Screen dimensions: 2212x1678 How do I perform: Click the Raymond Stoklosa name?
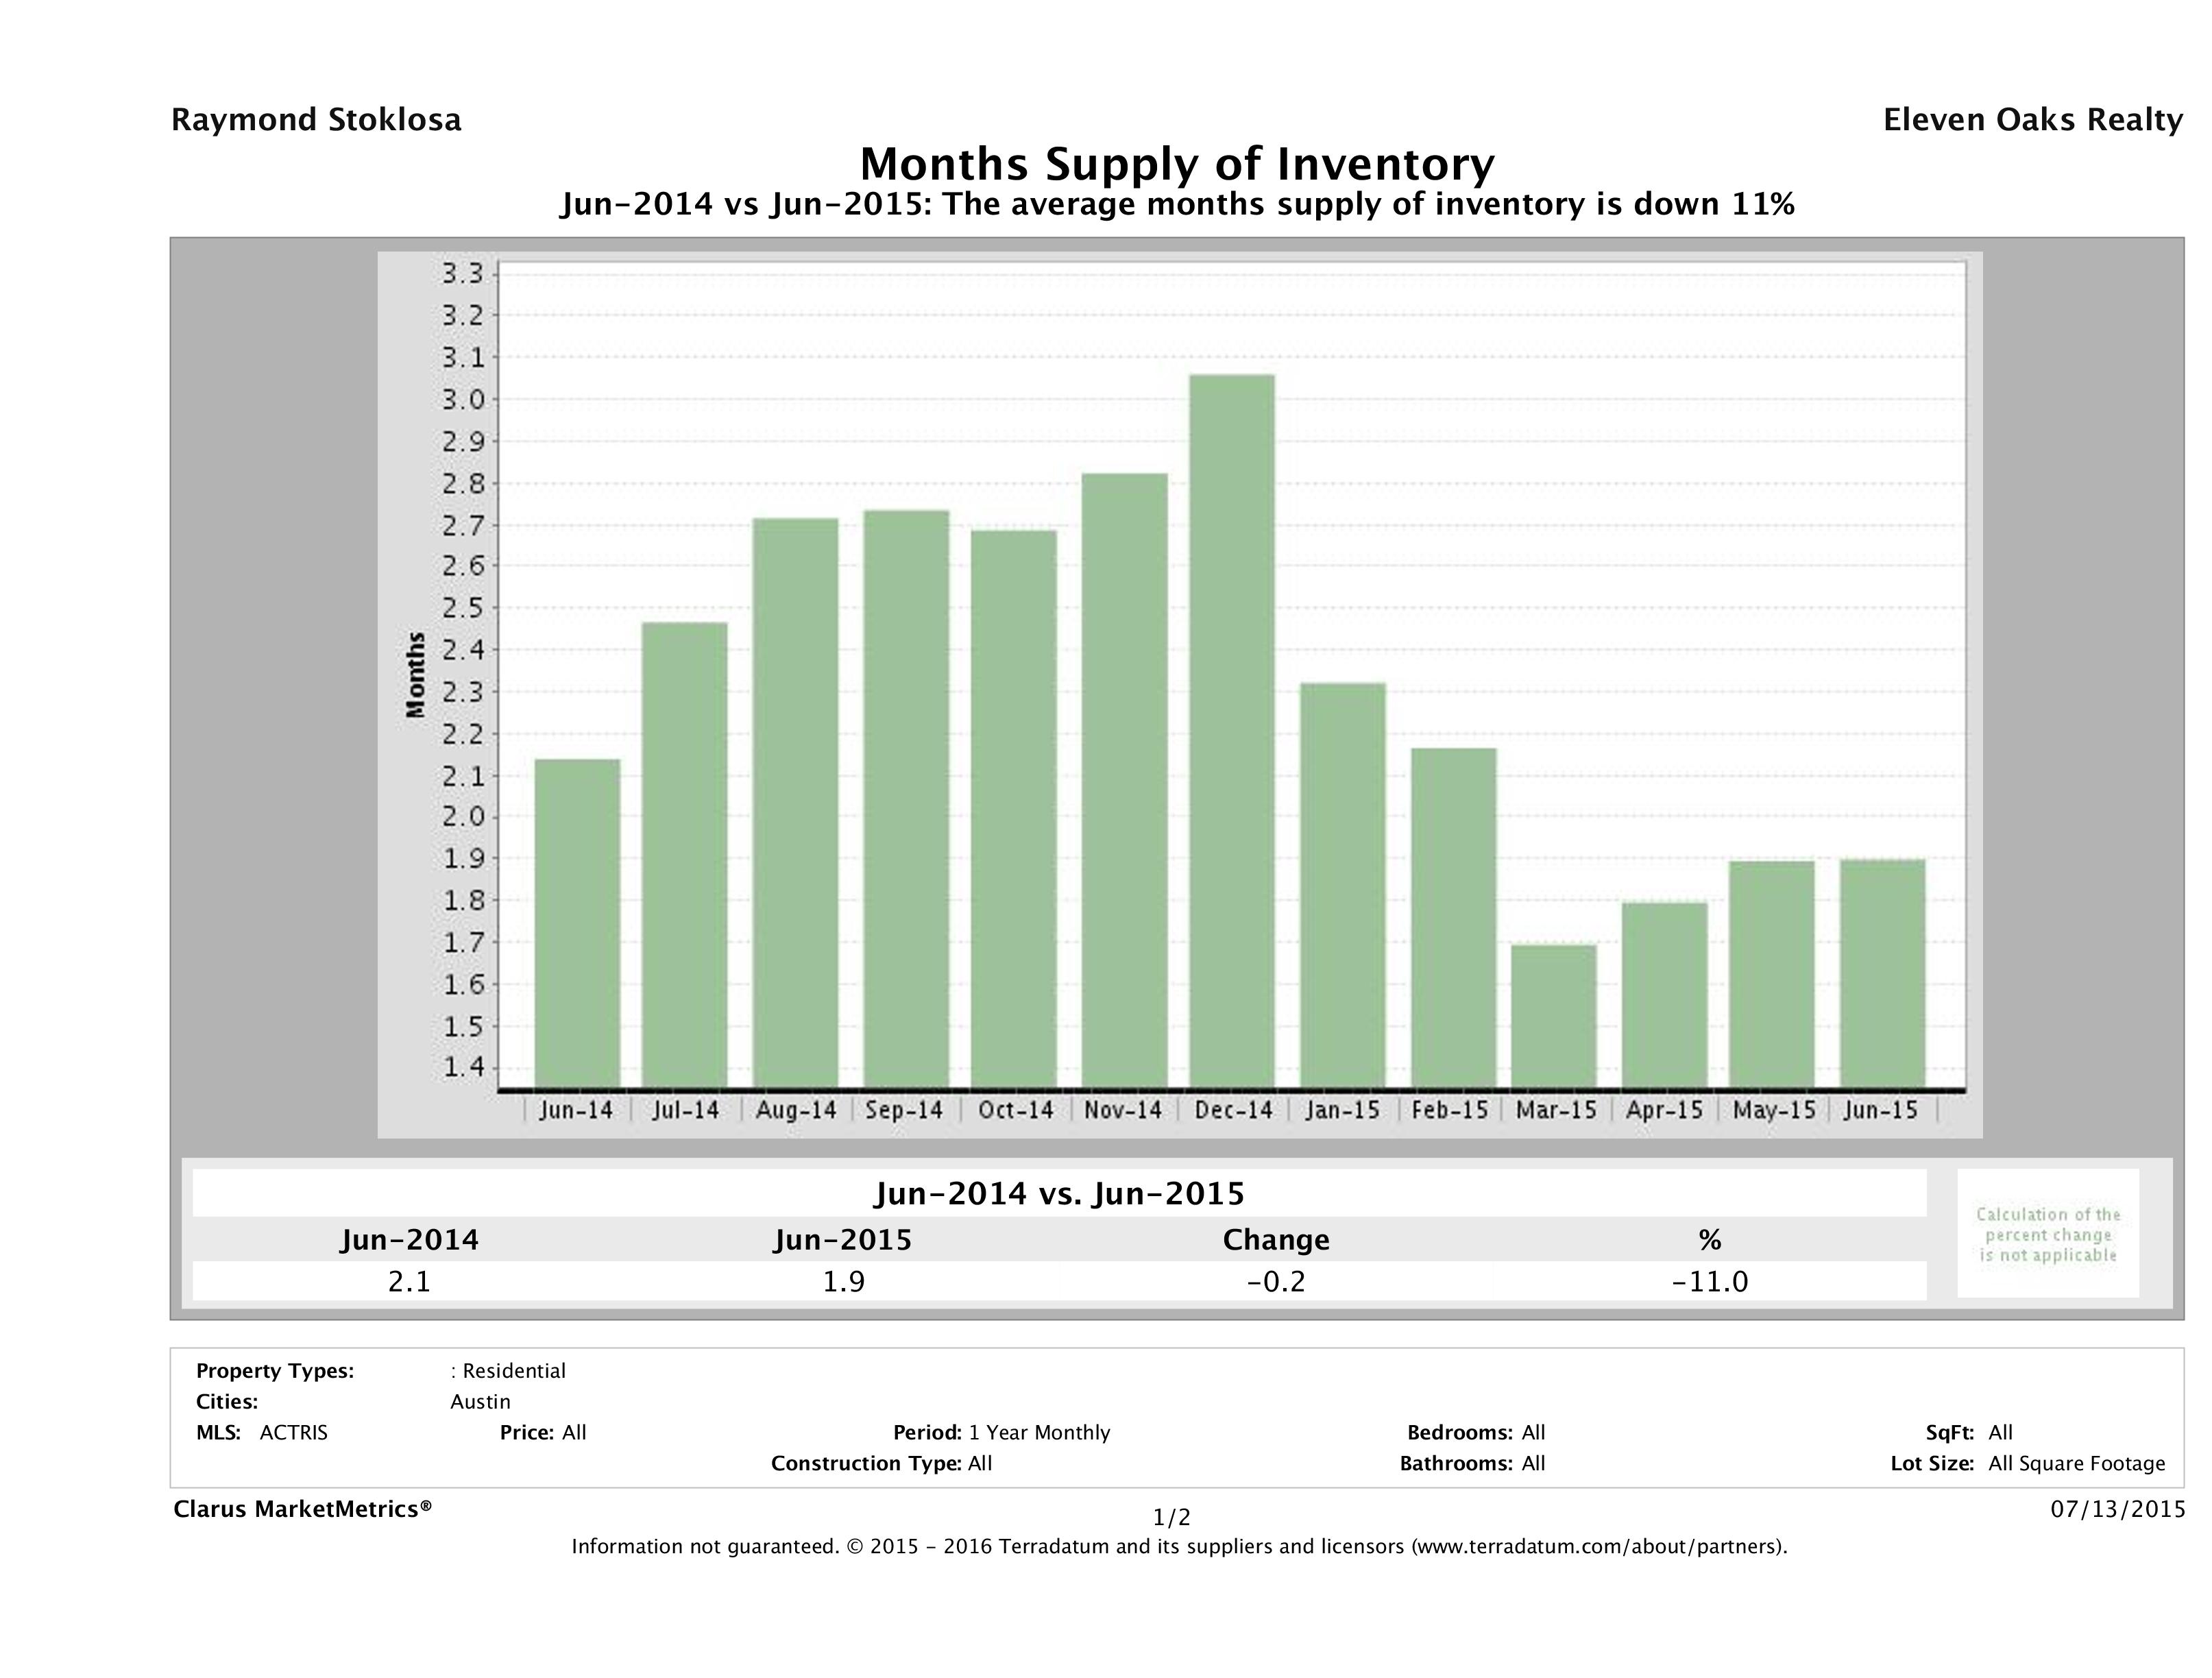[x=316, y=120]
